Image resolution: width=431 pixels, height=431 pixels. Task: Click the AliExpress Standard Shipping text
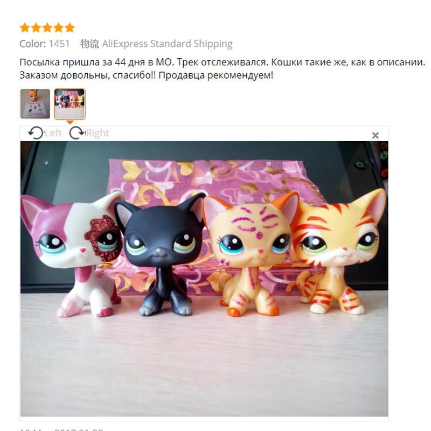(x=168, y=44)
